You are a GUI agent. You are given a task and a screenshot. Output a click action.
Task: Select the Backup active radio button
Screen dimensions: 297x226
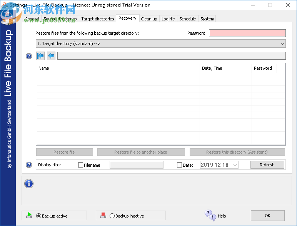[38, 216]
